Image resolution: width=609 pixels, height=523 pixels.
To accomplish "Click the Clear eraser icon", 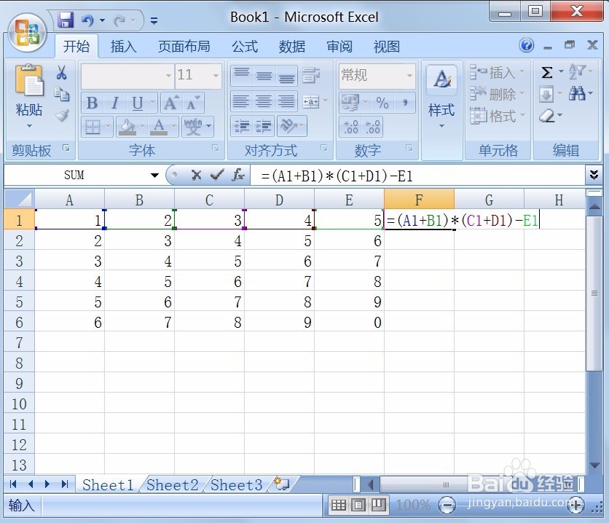I will coord(547,115).
